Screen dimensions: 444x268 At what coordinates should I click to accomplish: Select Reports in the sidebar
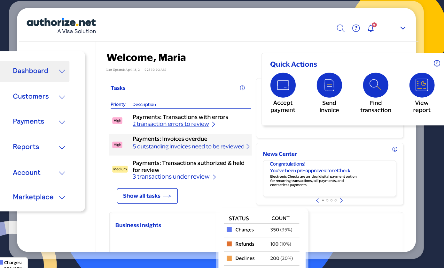tap(26, 147)
